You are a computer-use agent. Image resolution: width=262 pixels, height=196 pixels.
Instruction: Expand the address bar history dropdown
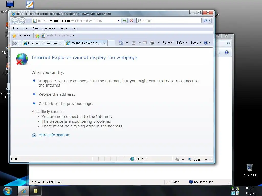[118, 21]
